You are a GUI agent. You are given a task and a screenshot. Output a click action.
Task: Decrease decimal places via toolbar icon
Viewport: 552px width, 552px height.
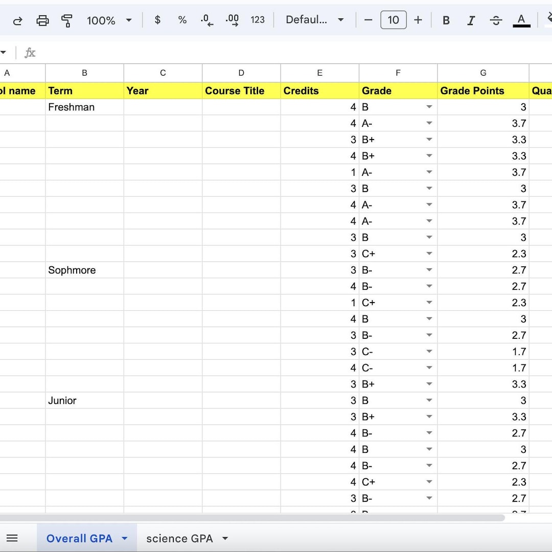(206, 20)
